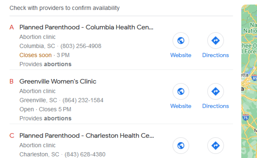Click the Interstate 75 shield on the map
This screenshot has height=158, width=257.
245,118
